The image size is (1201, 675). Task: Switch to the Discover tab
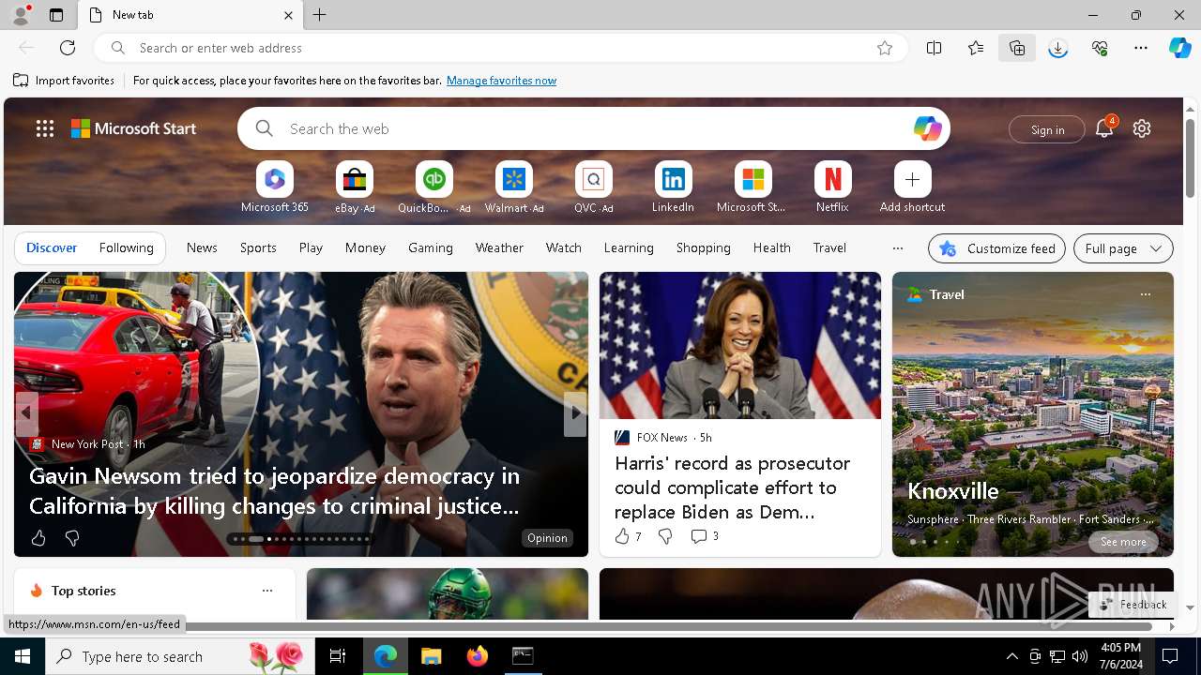(x=52, y=247)
